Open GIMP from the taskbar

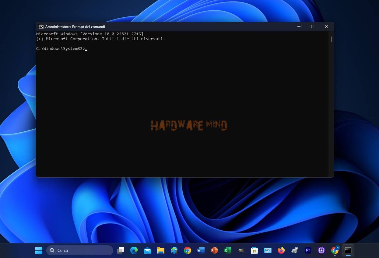tap(241, 250)
